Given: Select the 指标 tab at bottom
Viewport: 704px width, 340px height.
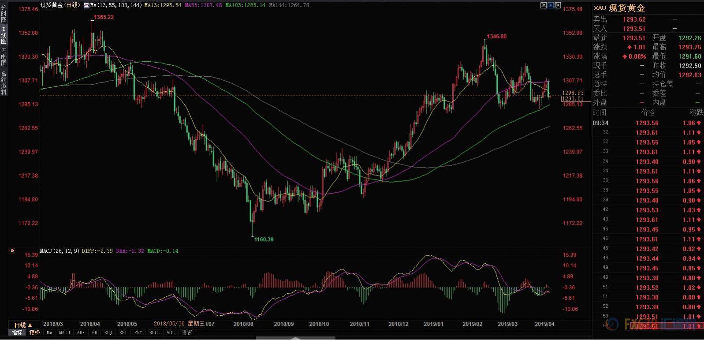Looking at the screenshot, I should 17,333.
